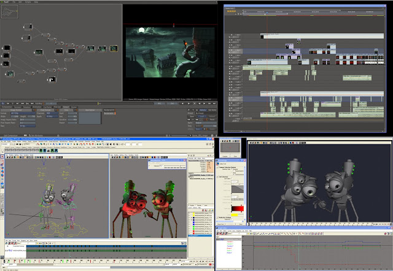393x271 pixels.
Task: Select Maya's Select tool arrow in toolbox
Action: click(2, 156)
